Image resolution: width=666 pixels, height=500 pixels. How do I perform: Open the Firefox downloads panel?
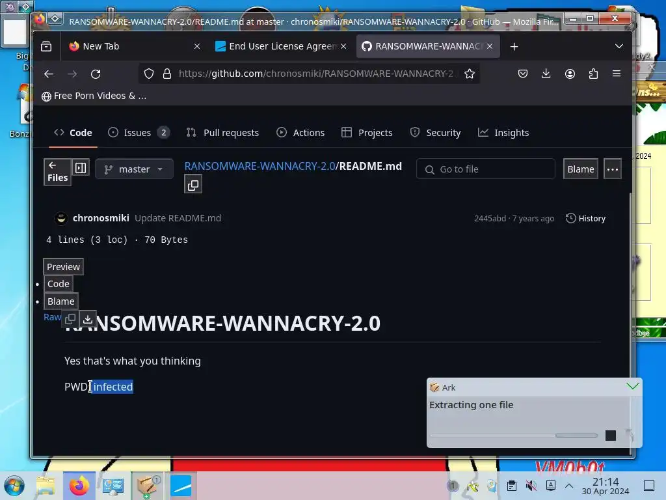tap(546, 74)
